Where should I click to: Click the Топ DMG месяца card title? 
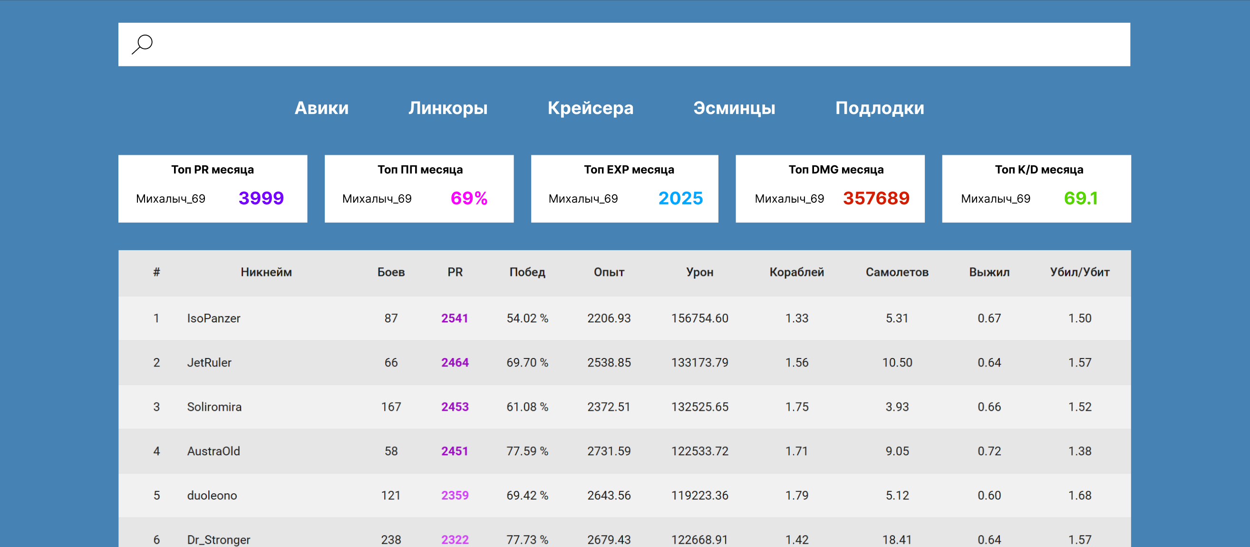pos(836,170)
